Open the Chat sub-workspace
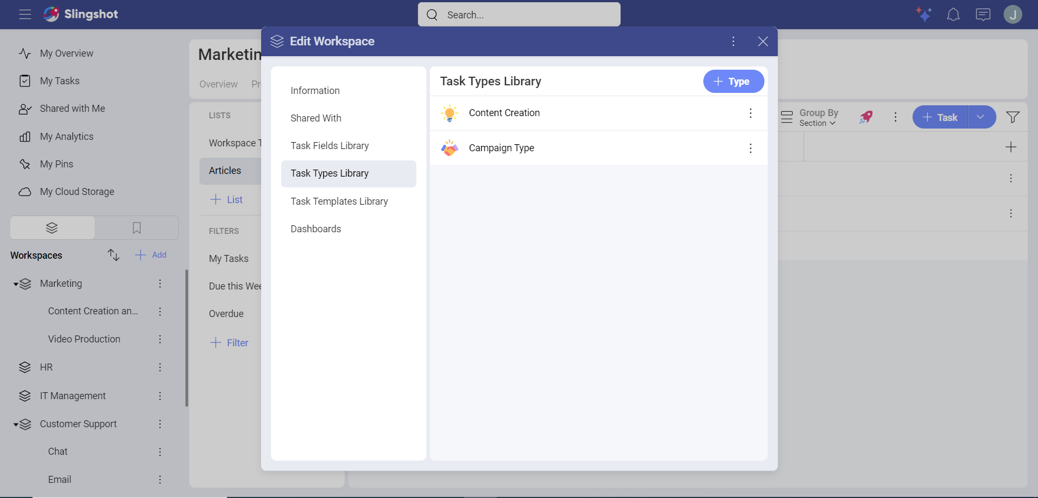Image resolution: width=1038 pixels, height=498 pixels. tap(58, 452)
